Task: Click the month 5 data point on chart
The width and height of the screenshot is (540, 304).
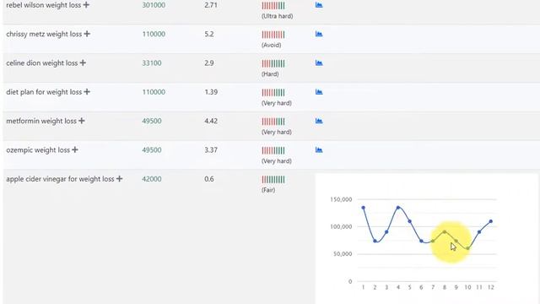Action: tap(410, 221)
